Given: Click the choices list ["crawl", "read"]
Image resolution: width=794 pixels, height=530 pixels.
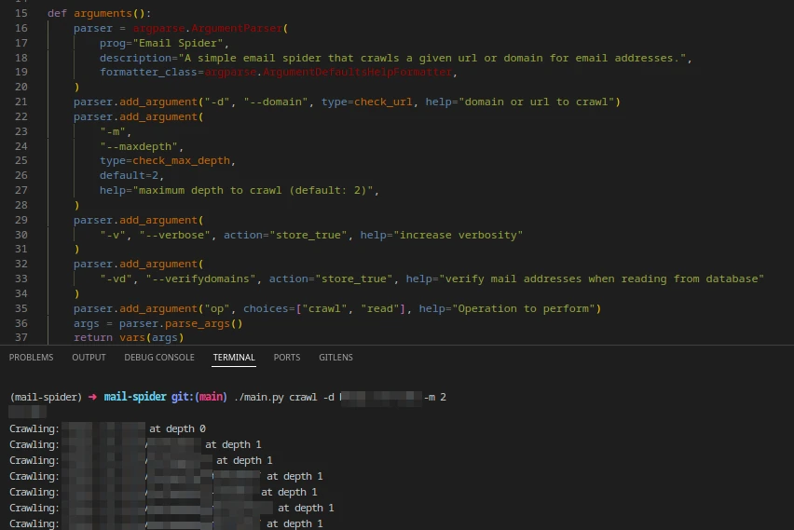Looking at the screenshot, I should 350,308.
